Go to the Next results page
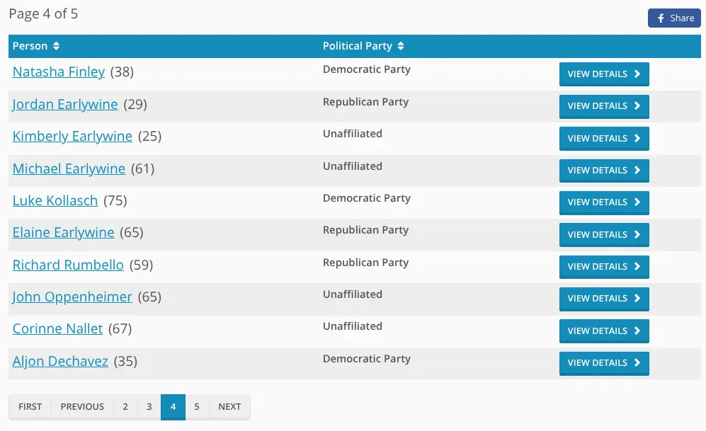This screenshot has height=431, width=706. (x=229, y=406)
